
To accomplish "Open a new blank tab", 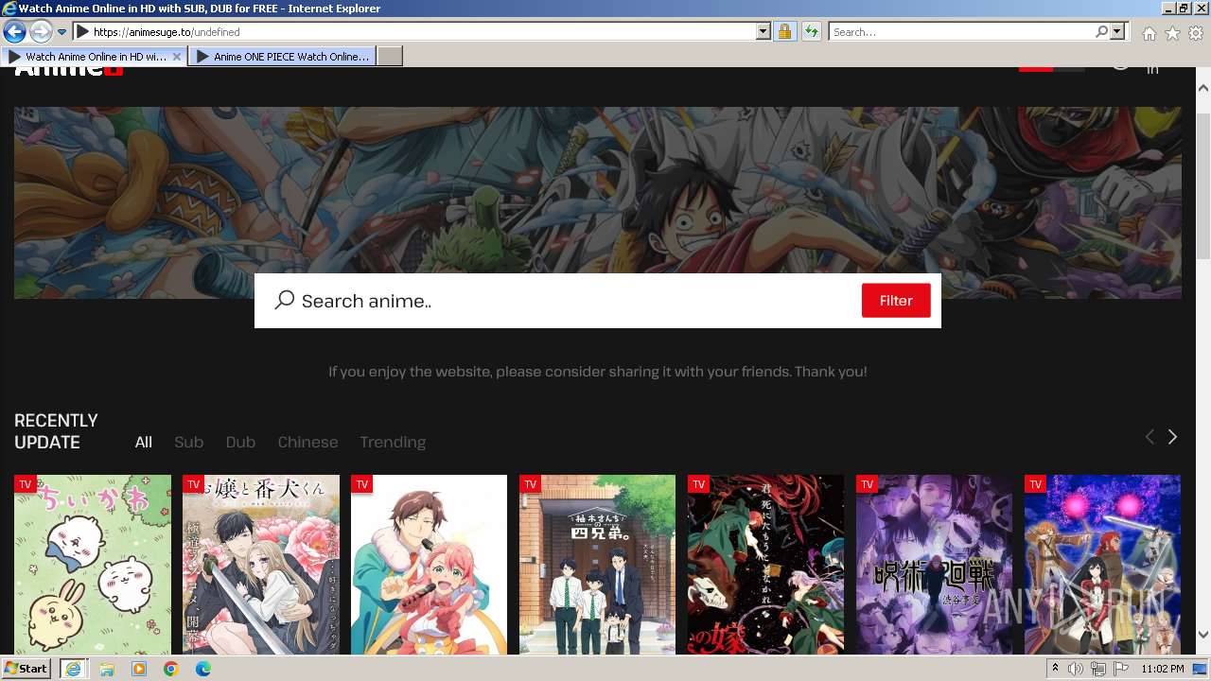I will pos(390,57).
